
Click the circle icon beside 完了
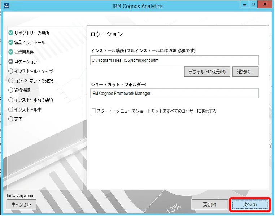[x=11, y=119]
